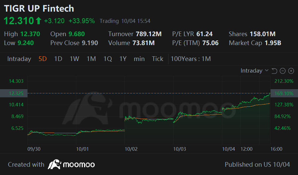Screen dimensions: 298x175
Task: Click the 09/30 date label
Action: [x=34, y=149]
